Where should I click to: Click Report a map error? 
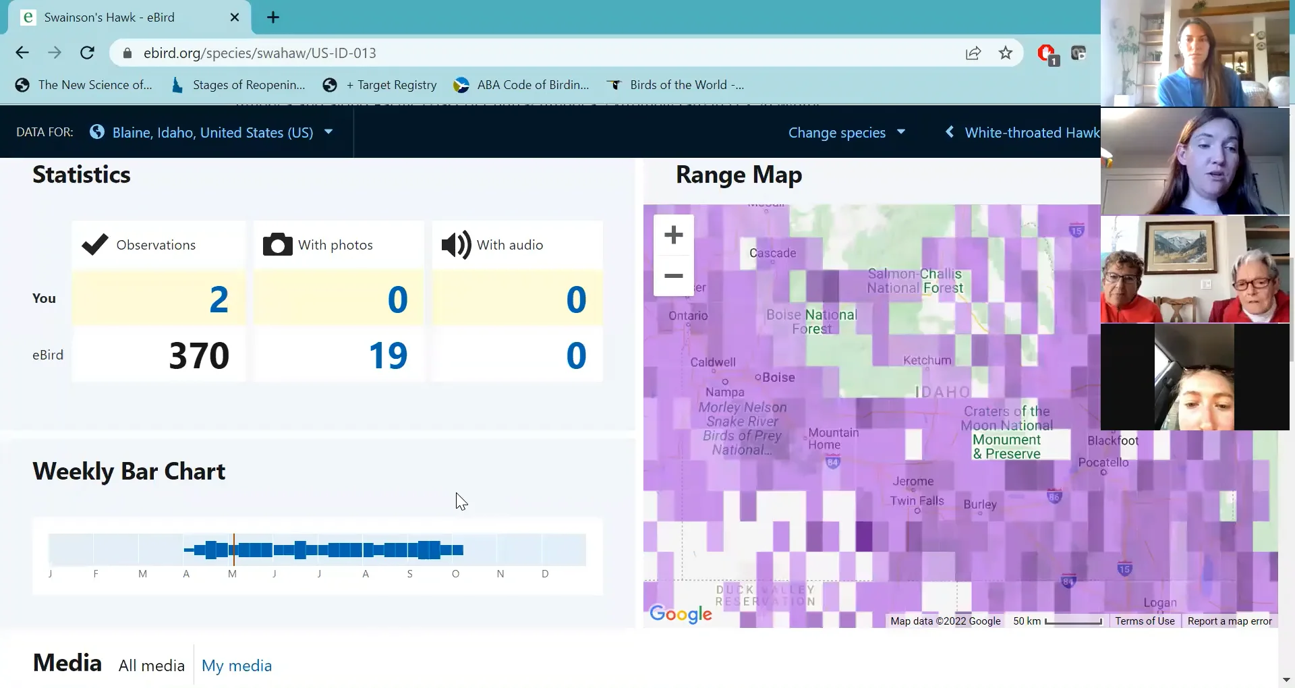coord(1229,621)
